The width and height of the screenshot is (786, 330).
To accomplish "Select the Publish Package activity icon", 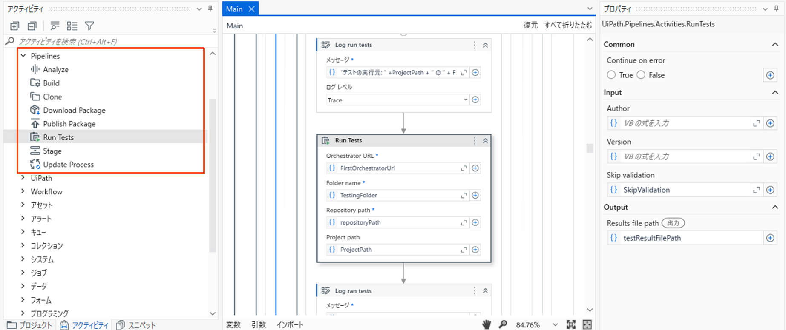I will click(x=35, y=123).
